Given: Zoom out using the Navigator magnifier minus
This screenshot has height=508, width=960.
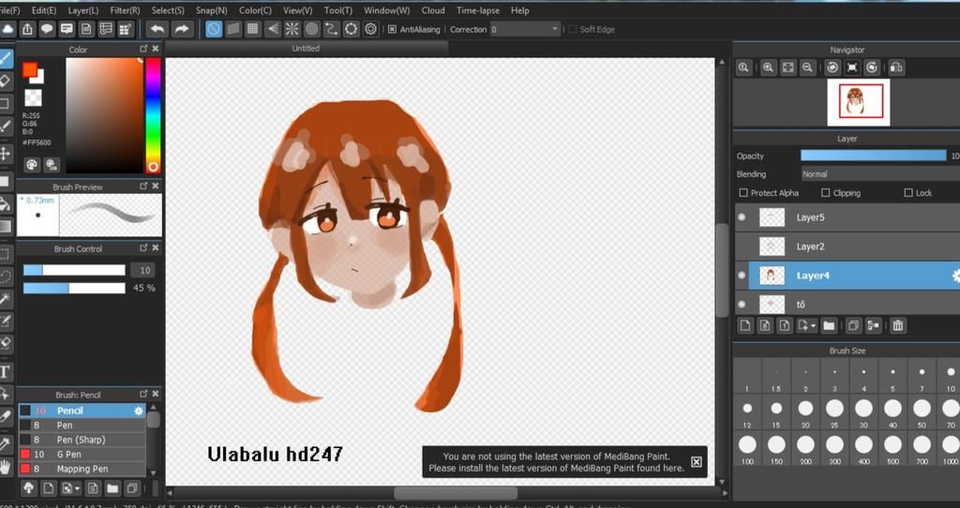Looking at the screenshot, I should click(x=807, y=67).
